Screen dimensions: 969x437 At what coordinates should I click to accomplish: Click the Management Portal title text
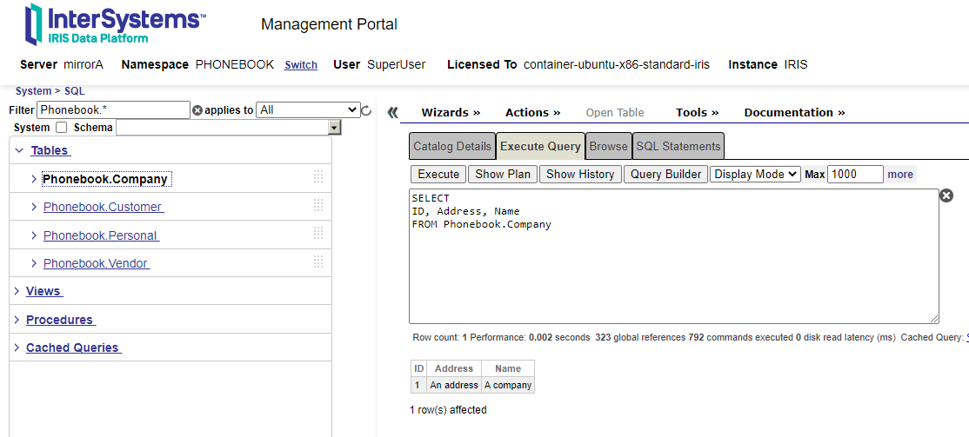[x=329, y=24]
